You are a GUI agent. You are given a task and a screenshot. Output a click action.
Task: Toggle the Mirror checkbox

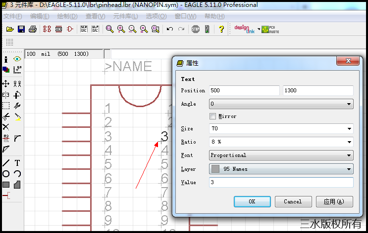point(213,116)
